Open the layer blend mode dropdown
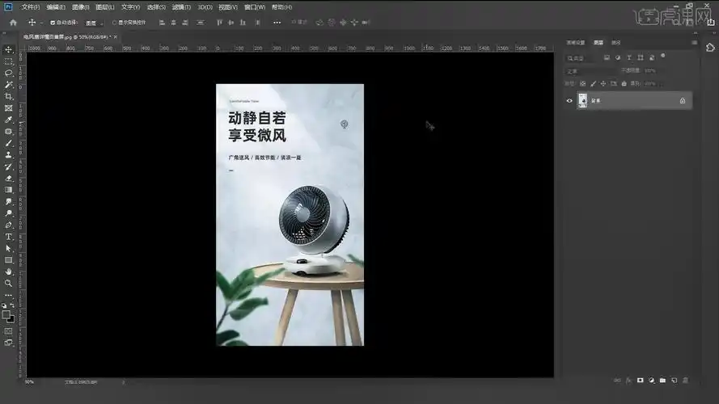 pos(591,71)
